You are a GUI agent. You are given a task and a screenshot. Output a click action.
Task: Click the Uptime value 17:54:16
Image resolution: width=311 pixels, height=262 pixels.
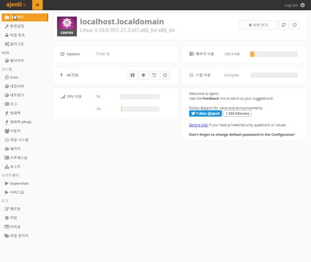click(102, 54)
